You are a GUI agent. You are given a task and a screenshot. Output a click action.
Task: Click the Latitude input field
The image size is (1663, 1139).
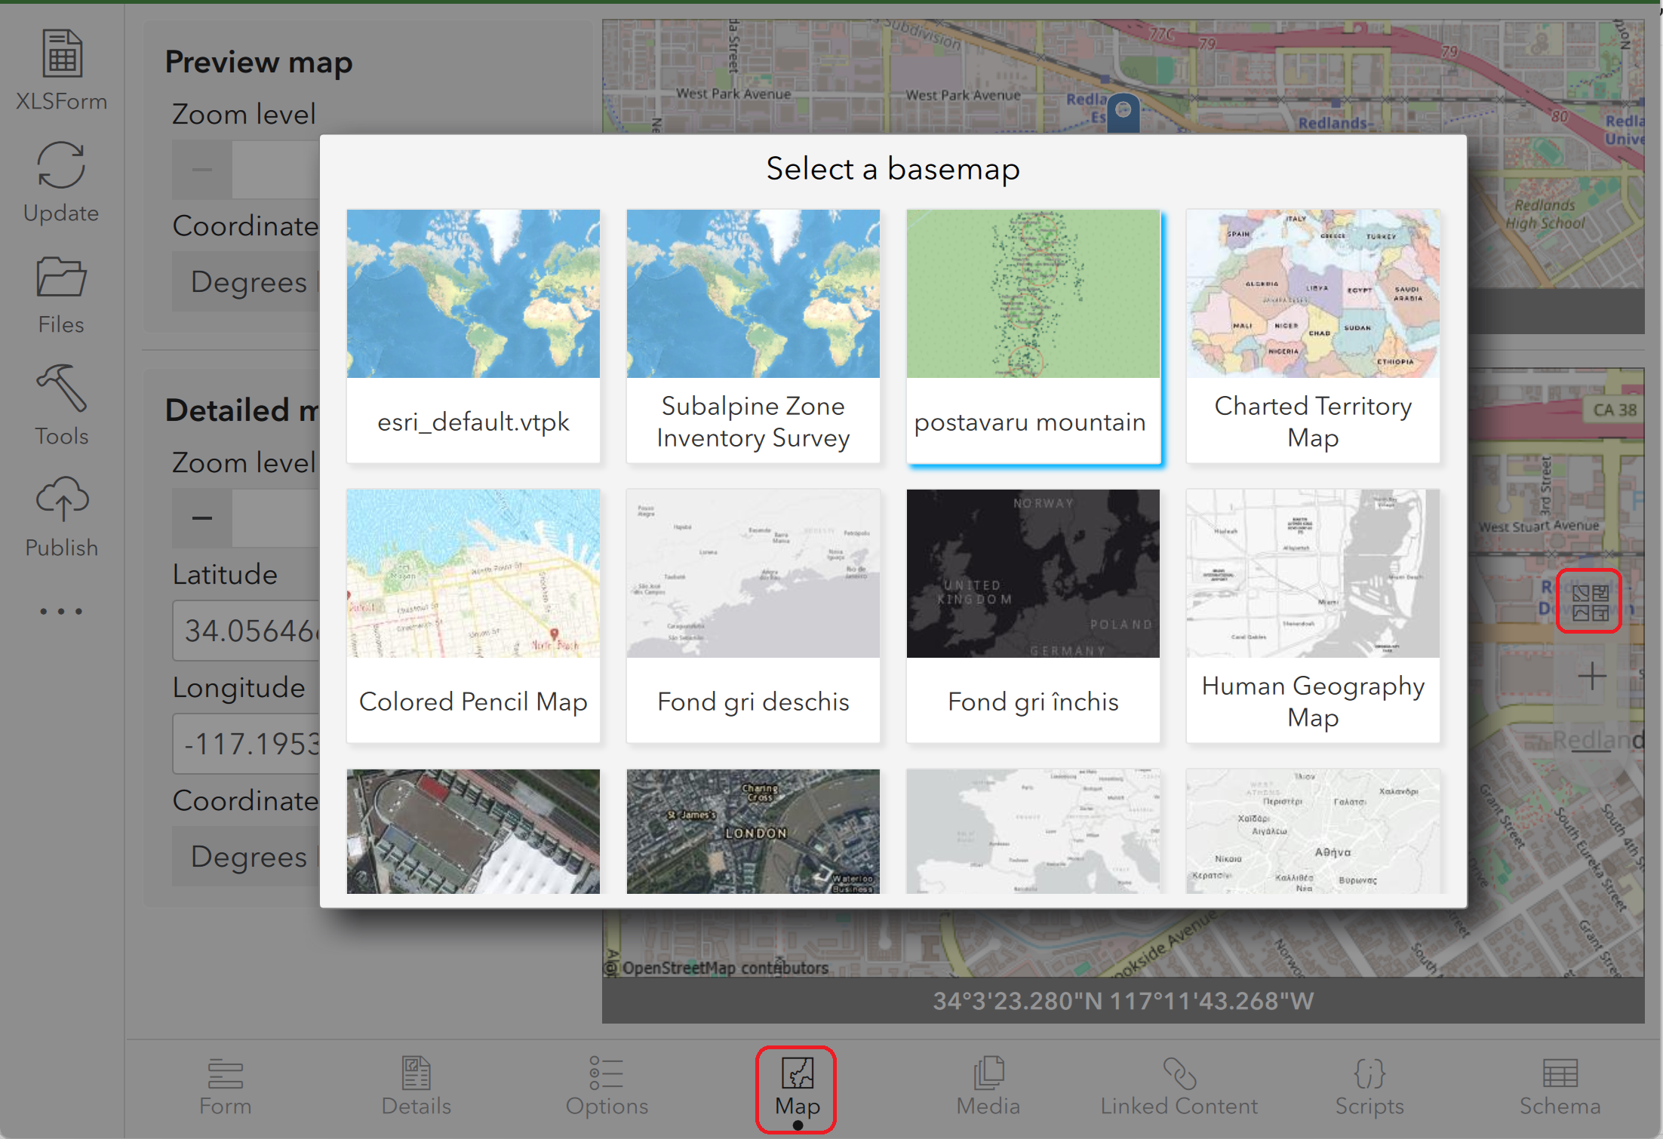pos(246,631)
